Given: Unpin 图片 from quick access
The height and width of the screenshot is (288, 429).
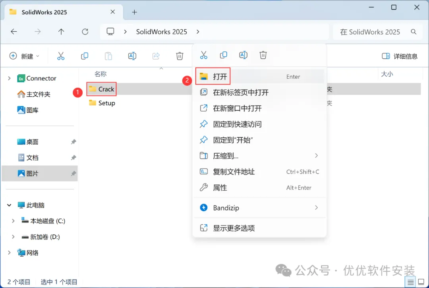Looking at the screenshot, I should [73, 174].
